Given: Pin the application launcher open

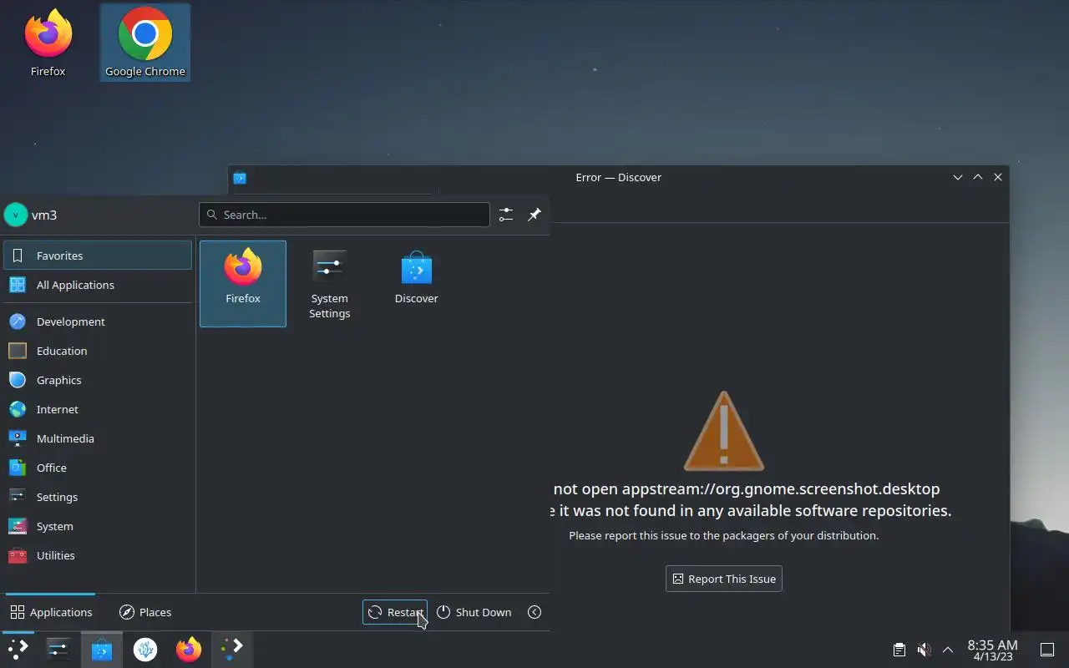Looking at the screenshot, I should [534, 215].
